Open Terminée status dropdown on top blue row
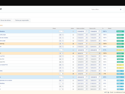Screen dimensions: 125x94 tap(120, 31)
